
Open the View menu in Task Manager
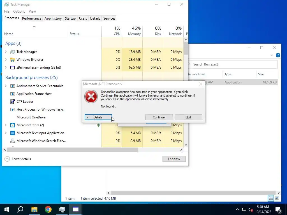pyautogui.click(x=32, y=11)
